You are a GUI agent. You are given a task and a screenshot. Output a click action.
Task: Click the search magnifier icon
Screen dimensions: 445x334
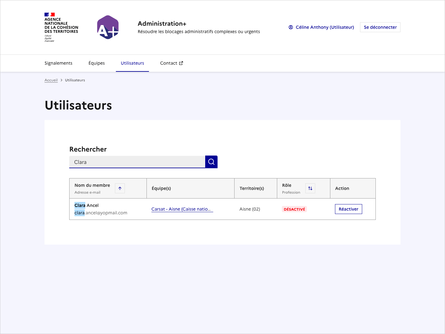(211, 162)
